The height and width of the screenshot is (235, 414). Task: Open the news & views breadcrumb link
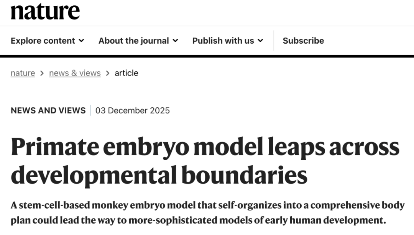[x=75, y=73]
